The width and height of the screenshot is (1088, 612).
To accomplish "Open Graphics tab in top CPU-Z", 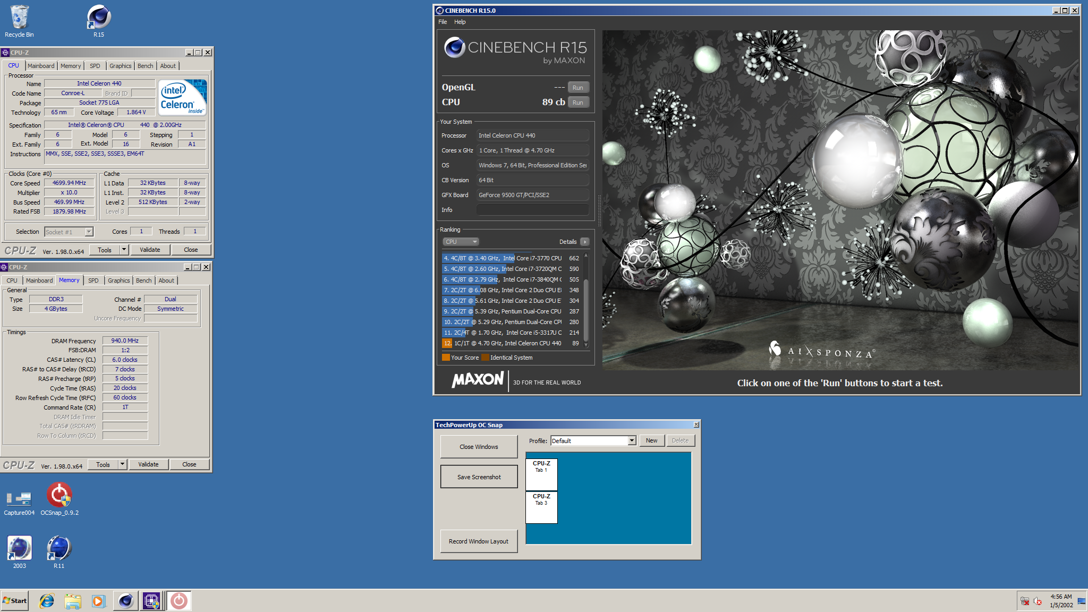I will 121,66.
